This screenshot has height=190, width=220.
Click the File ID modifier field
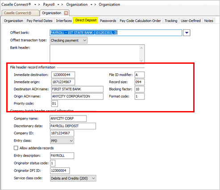click(140, 75)
